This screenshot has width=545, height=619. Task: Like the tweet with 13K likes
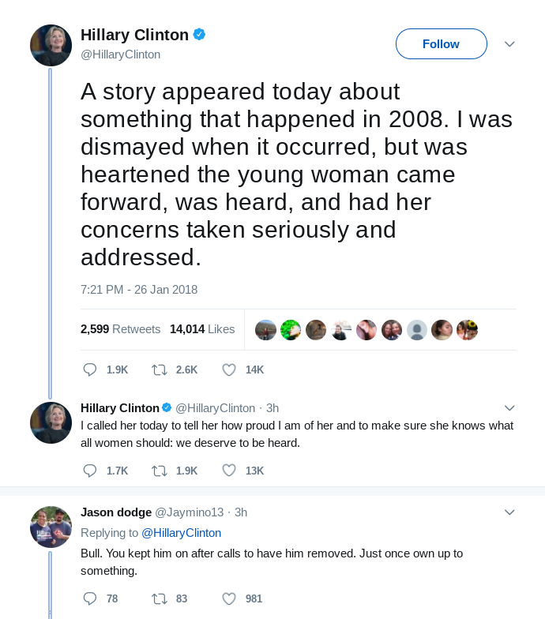coord(229,471)
